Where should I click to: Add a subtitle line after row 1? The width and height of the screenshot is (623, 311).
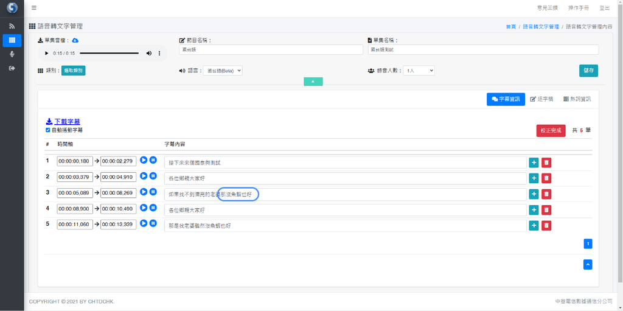(534, 162)
